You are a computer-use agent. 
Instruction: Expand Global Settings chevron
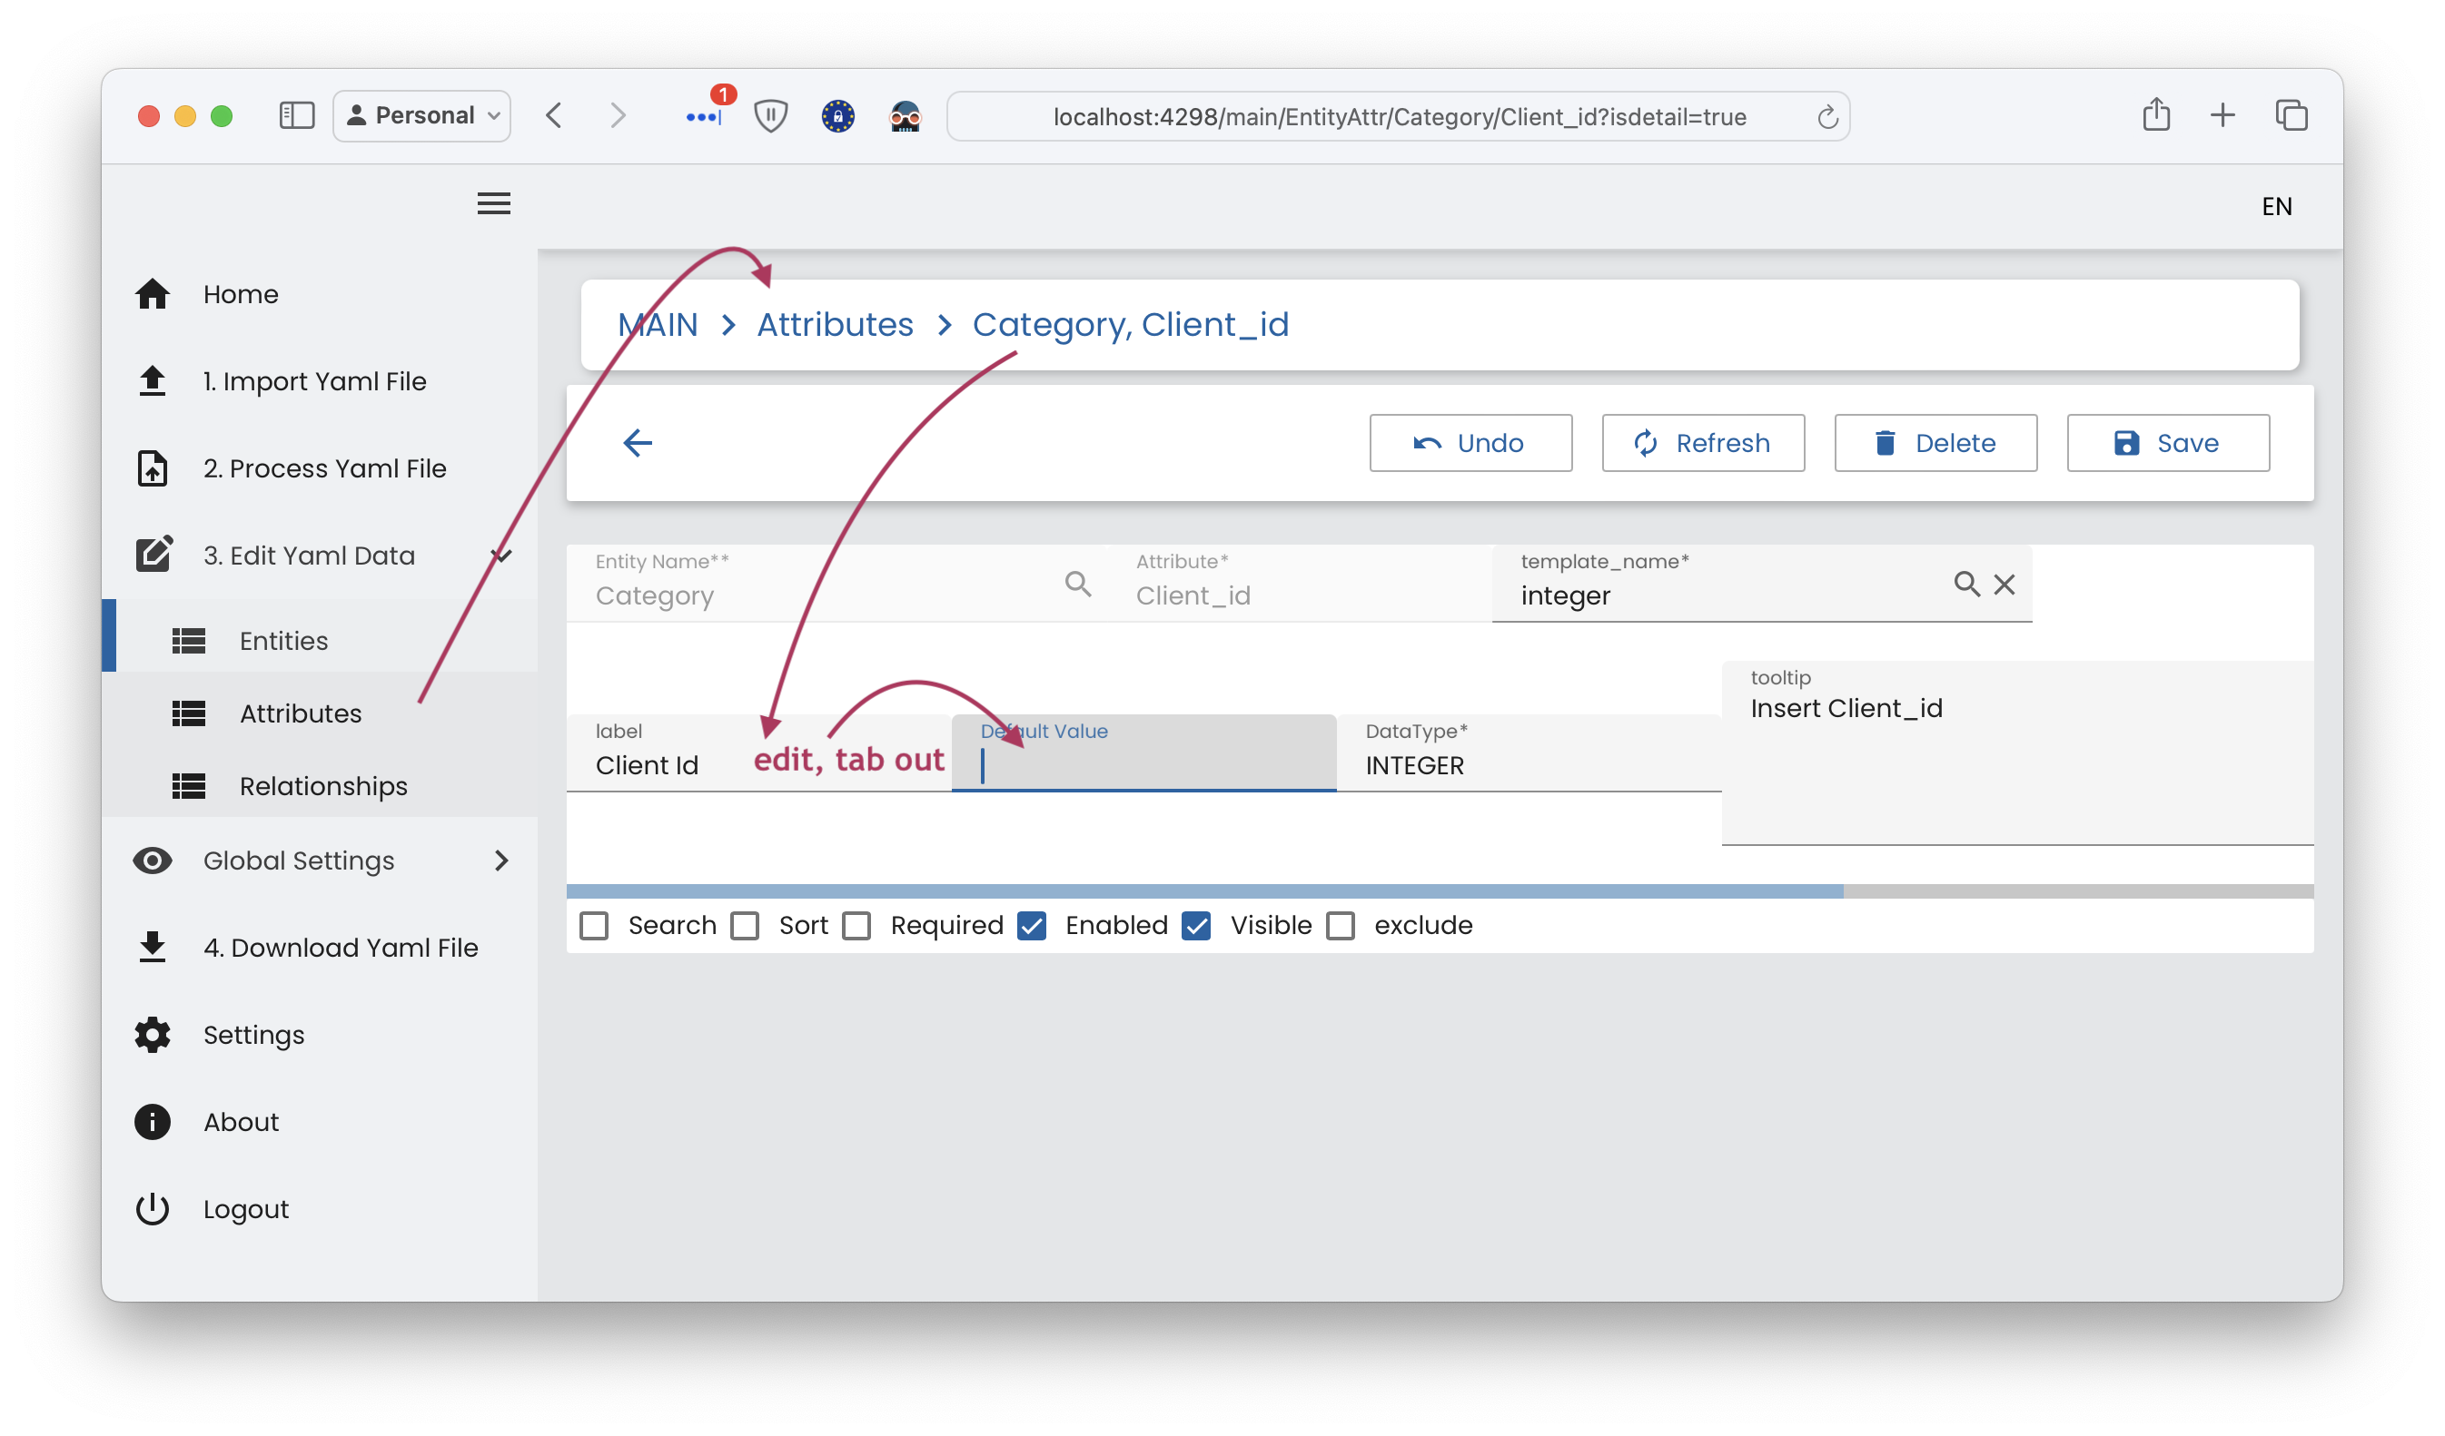tap(500, 860)
